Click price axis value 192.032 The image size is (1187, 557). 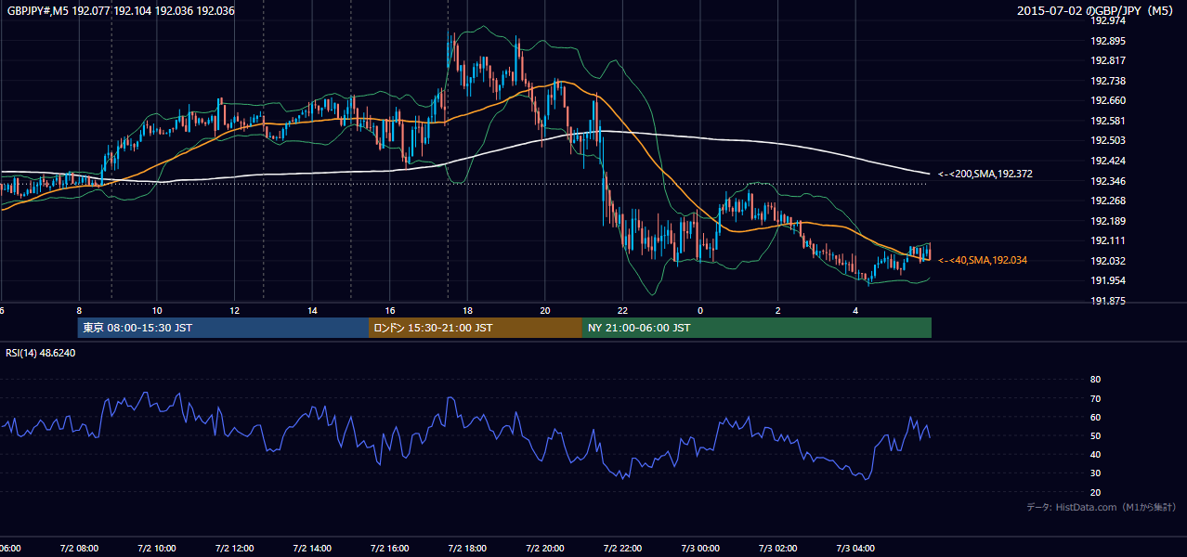(1108, 261)
